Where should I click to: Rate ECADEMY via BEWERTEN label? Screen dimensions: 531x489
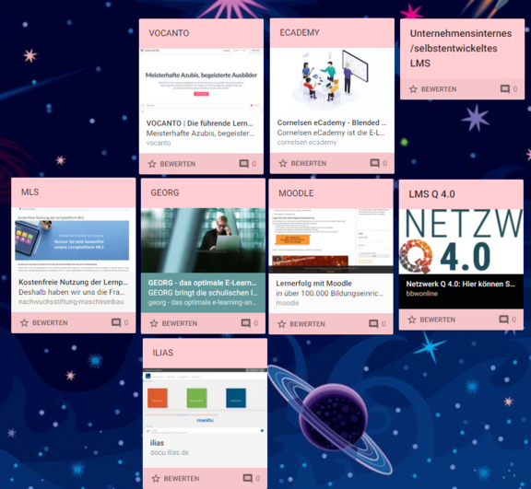[309, 163]
